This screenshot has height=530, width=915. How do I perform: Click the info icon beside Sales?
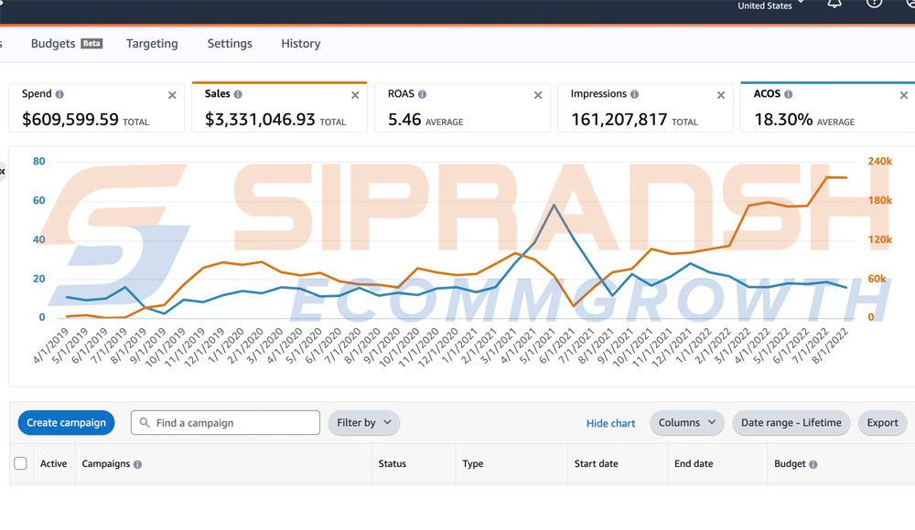238,94
